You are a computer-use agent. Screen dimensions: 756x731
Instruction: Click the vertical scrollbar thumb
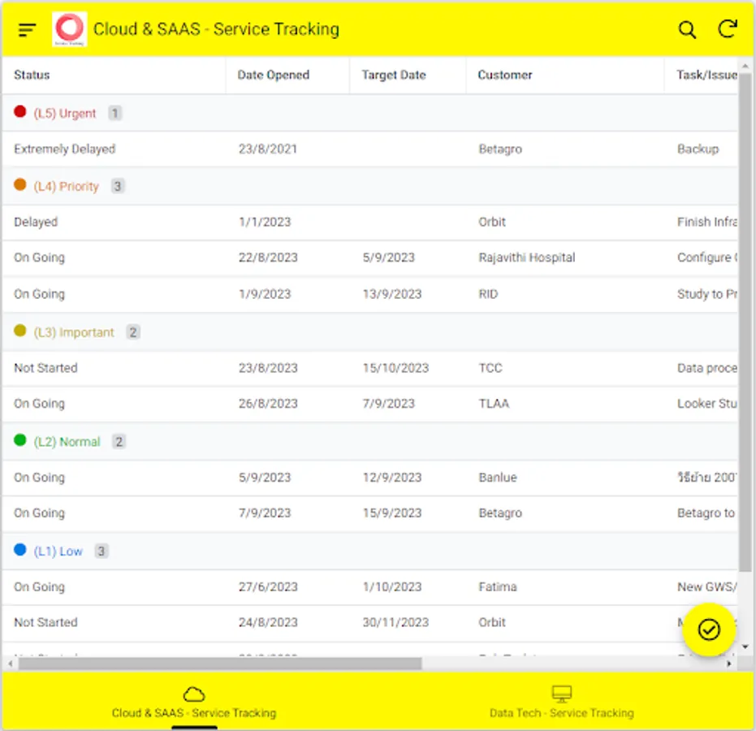[x=745, y=322]
